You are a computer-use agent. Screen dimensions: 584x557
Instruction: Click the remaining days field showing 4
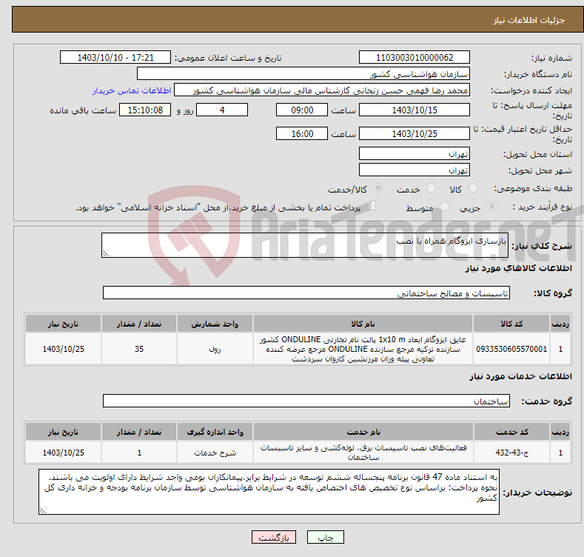[x=222, y=110]
